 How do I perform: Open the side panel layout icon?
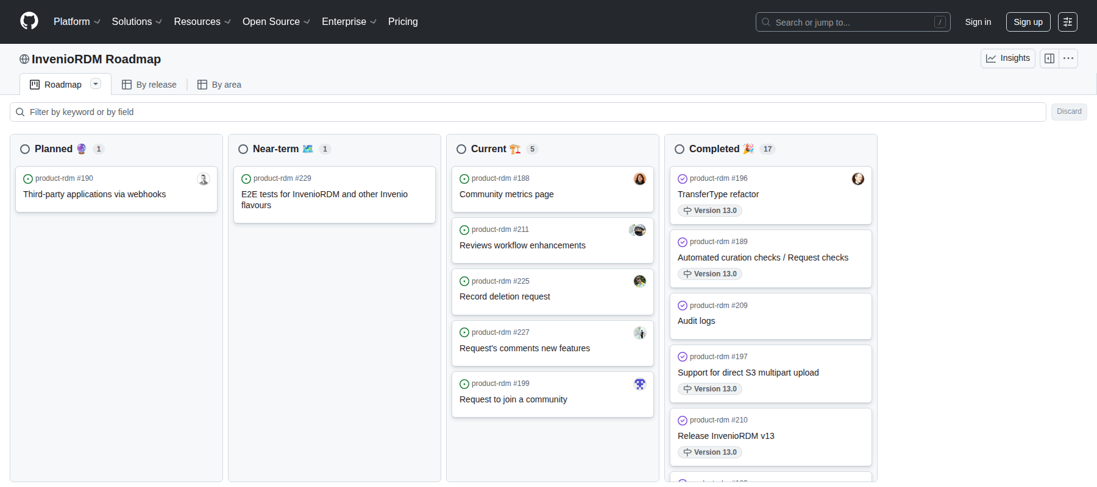pos(1049,58)
